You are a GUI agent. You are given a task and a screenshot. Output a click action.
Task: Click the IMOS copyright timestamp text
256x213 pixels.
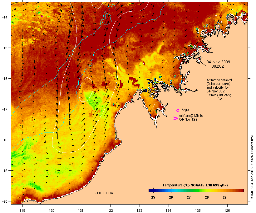point(252,167)
